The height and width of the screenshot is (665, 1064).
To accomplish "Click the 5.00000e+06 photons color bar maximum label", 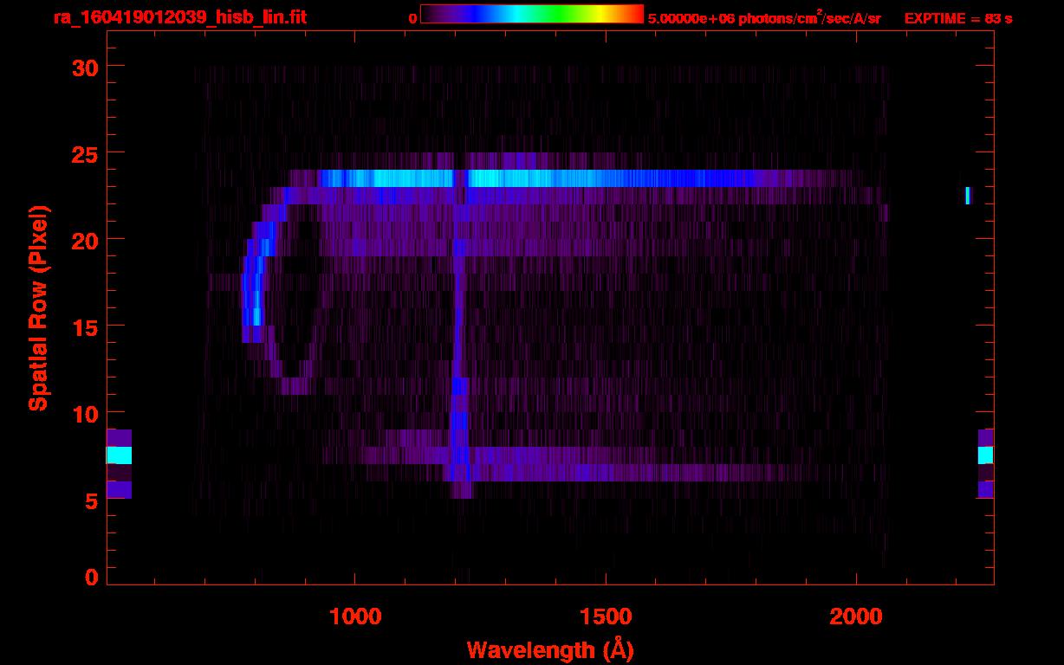I will pos(764,18).
